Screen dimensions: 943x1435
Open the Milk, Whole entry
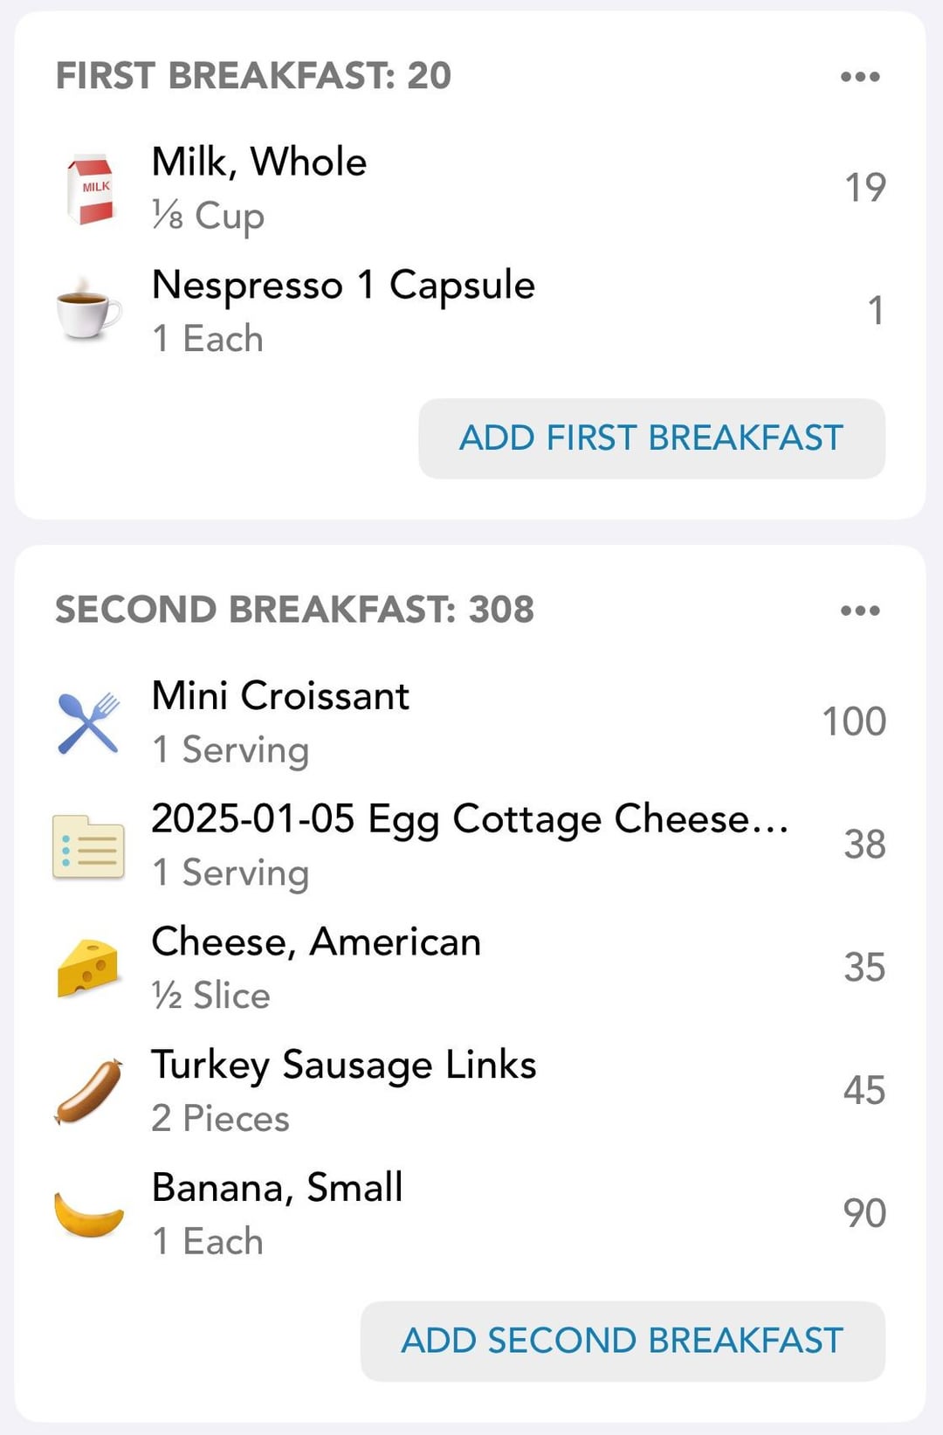(x=470, y=189)
